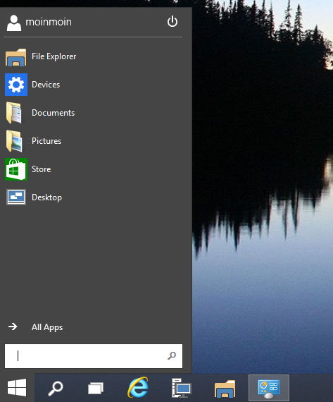Click the Windows Start button
Screen dimensions: 333x402
point(17,387)
